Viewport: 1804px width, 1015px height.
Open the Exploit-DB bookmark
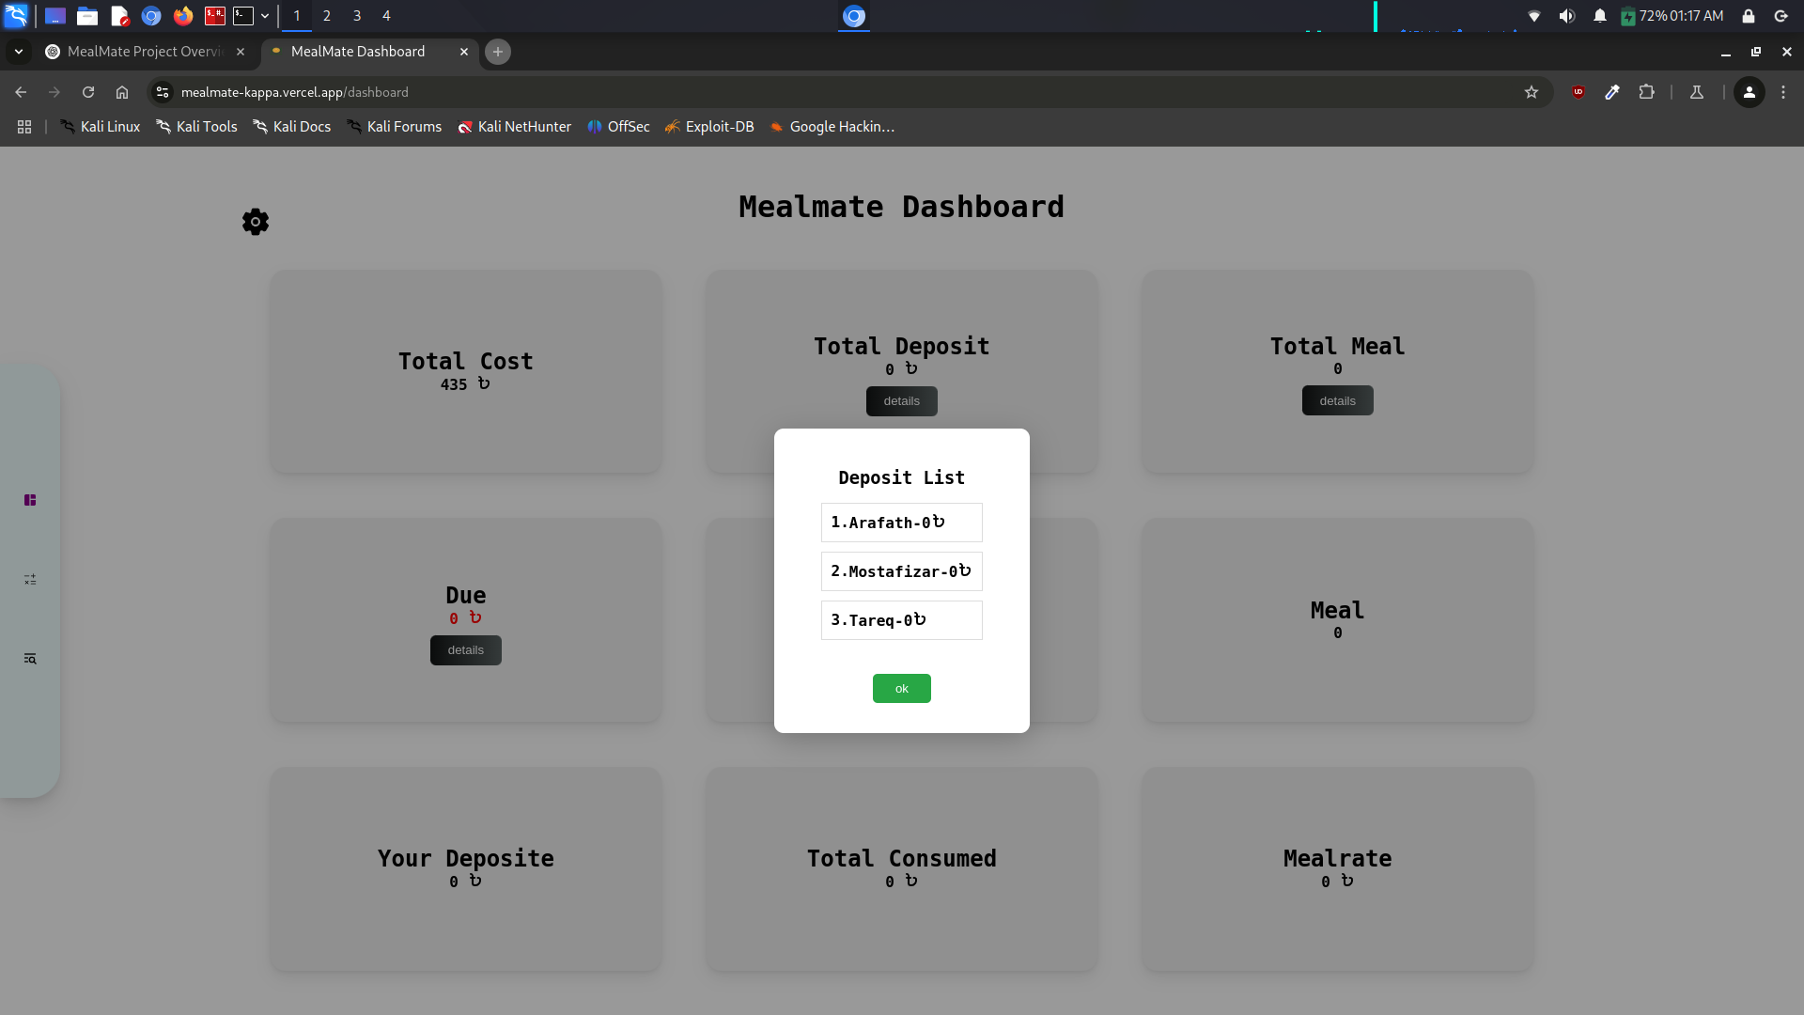(x=709, y=126)
